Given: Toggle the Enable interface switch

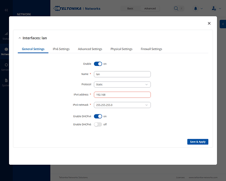Looking at the screenshot, I should click(98, 64).
